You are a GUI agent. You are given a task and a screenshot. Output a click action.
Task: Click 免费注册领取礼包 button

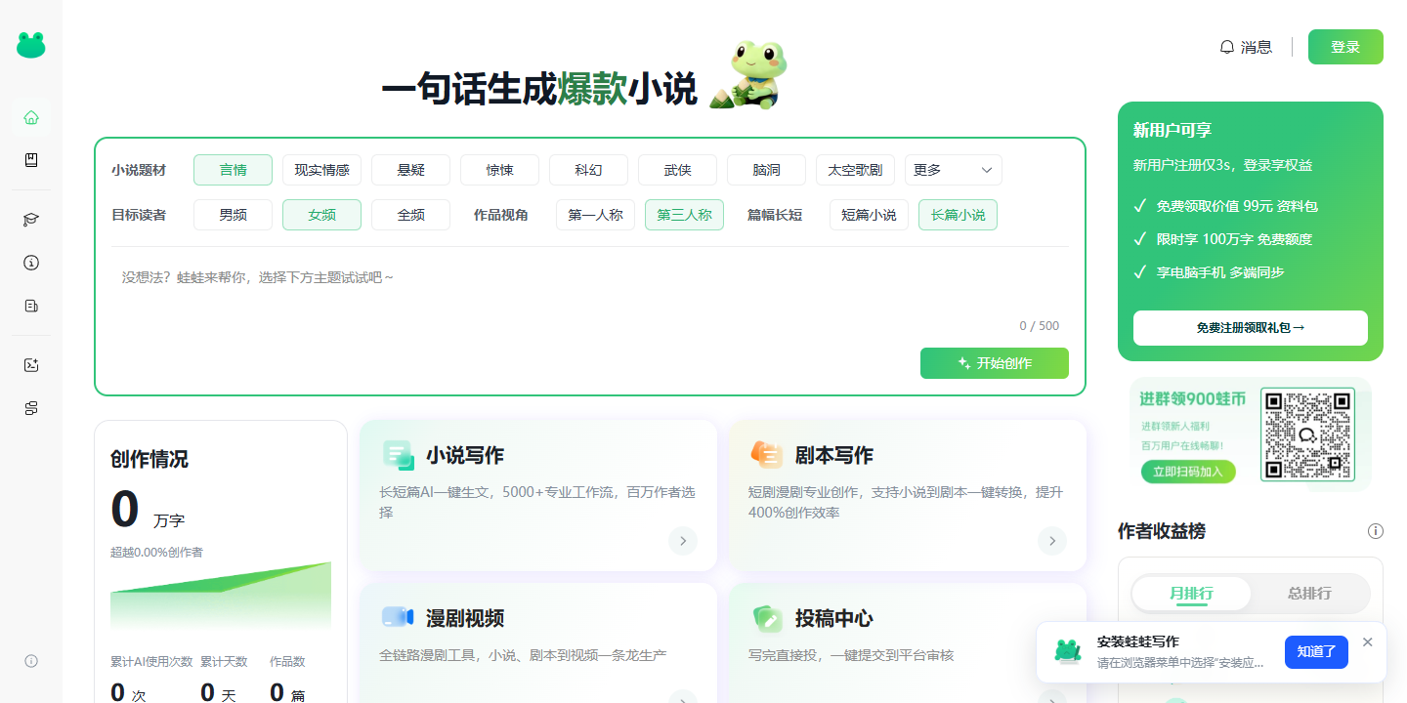pos(1251,328)
